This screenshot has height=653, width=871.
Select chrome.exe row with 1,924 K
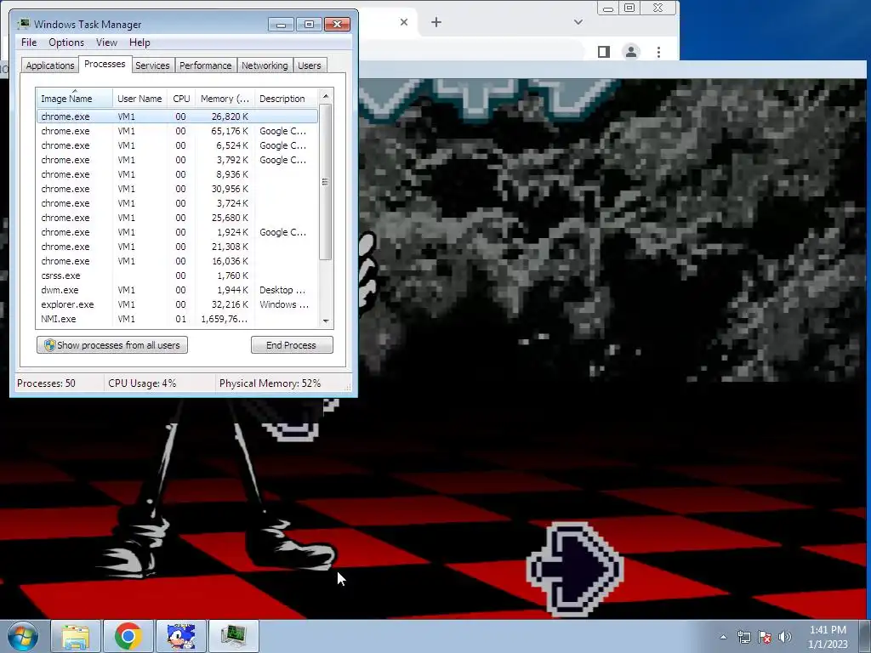click(x=177, y=232)
